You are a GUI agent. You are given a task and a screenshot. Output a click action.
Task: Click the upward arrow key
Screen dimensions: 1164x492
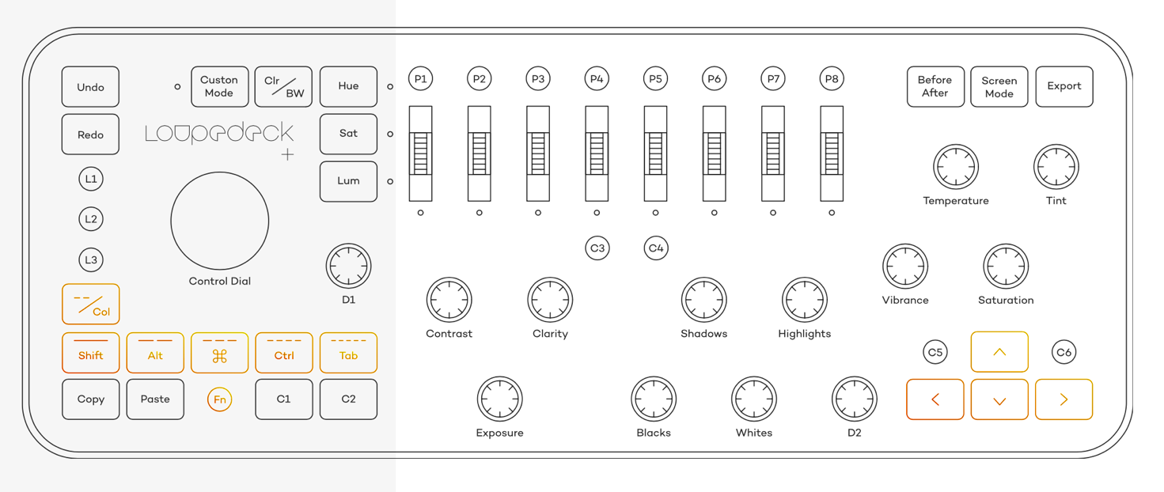click(x=999, y=352)
